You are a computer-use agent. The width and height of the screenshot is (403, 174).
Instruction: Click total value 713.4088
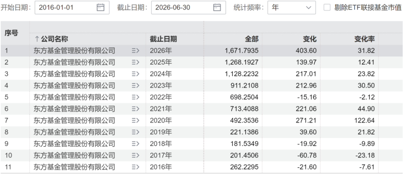pos(244,109)
